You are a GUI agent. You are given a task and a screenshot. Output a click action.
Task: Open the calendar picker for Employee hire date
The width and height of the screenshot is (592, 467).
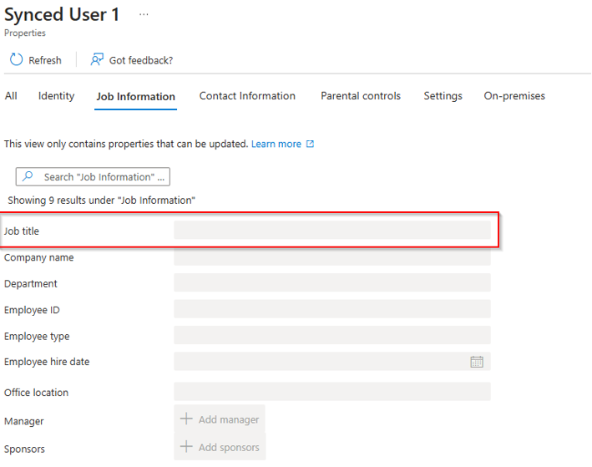[x=477, y=362]
